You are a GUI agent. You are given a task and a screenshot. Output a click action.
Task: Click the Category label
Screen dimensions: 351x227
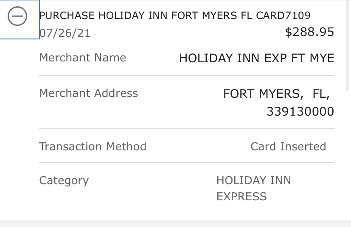(x=64, y=181)
